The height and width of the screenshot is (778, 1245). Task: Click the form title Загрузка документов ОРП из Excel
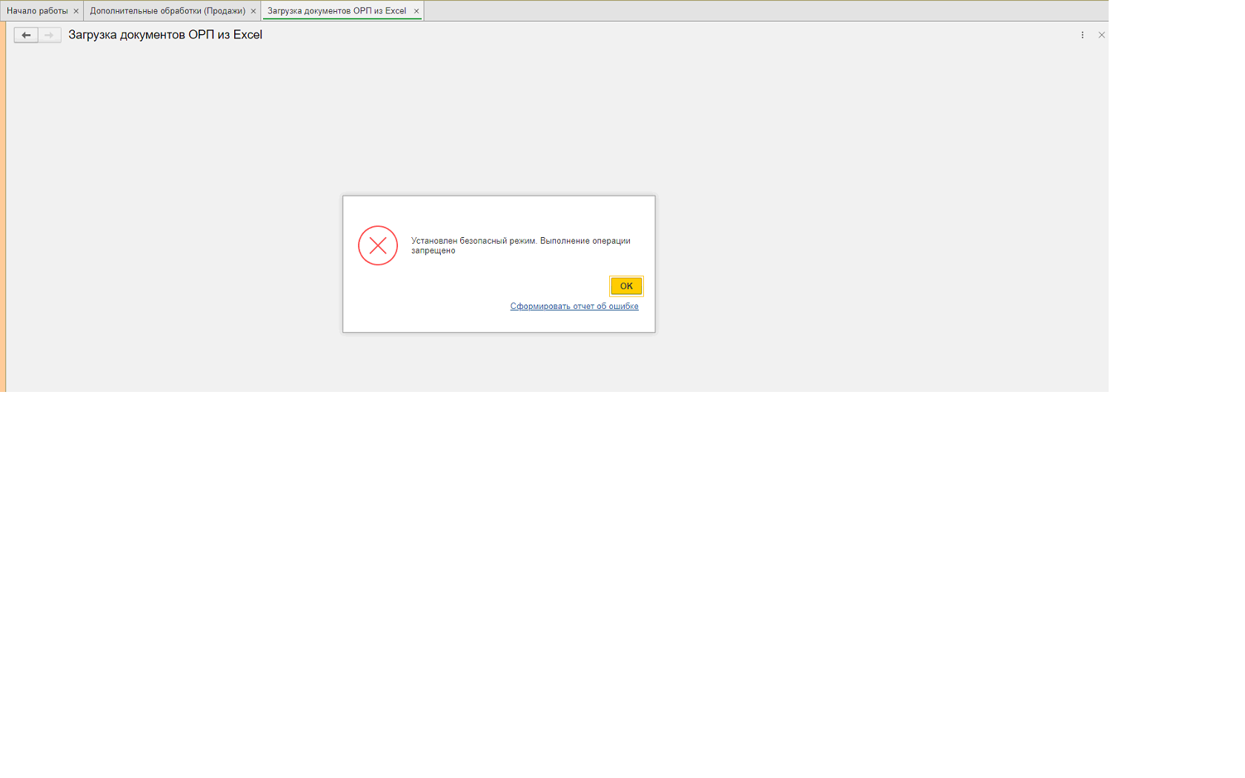165,35
